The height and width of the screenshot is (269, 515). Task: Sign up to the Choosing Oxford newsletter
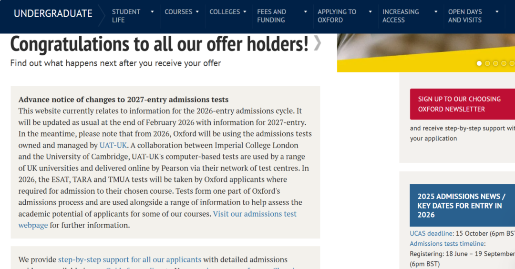click(459, 104)
